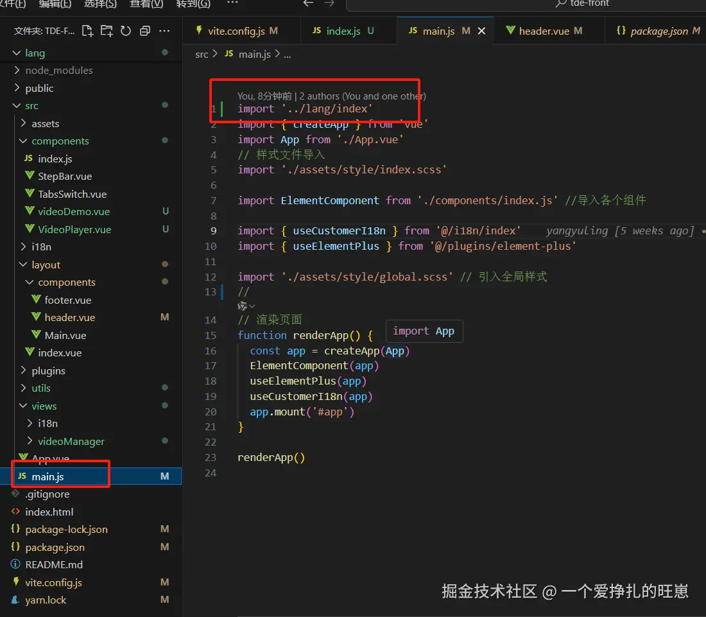
Task: Refresh the explorer file tree
Action: 126,31
